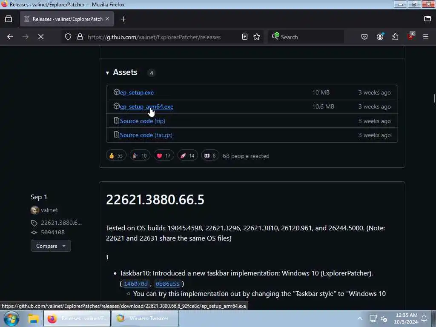Click file icon beside Source code (tar.gz)
This screenshot has width=436, height=327.
117,135
